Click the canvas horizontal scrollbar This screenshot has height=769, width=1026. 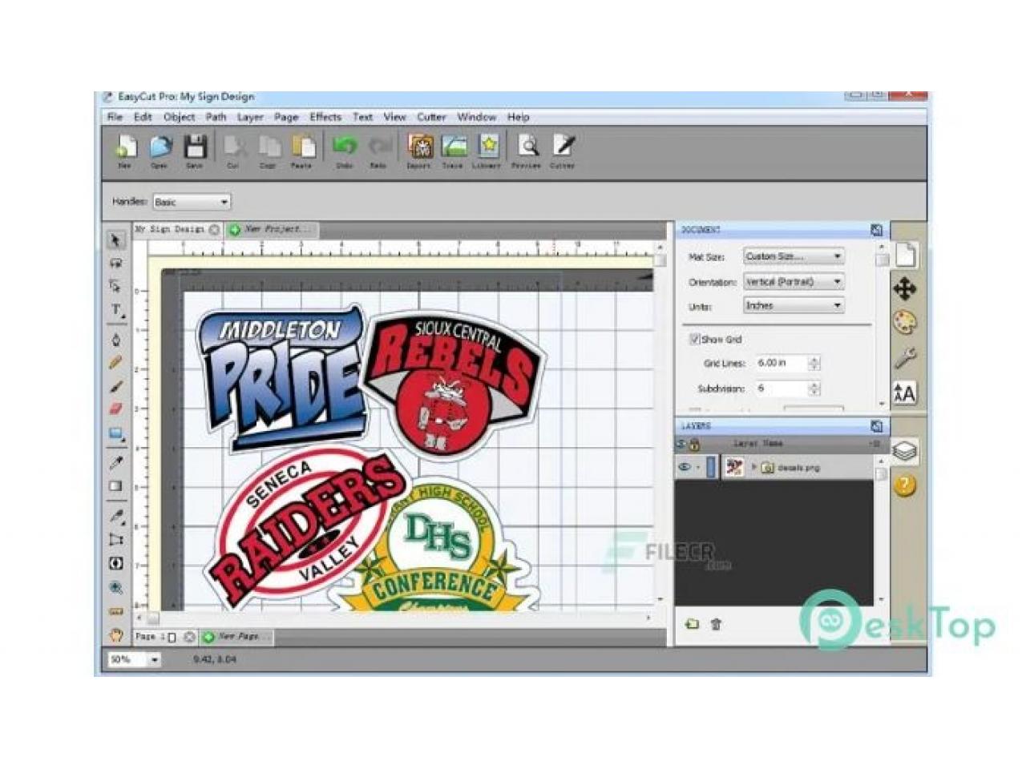click(x=394, y=618)
